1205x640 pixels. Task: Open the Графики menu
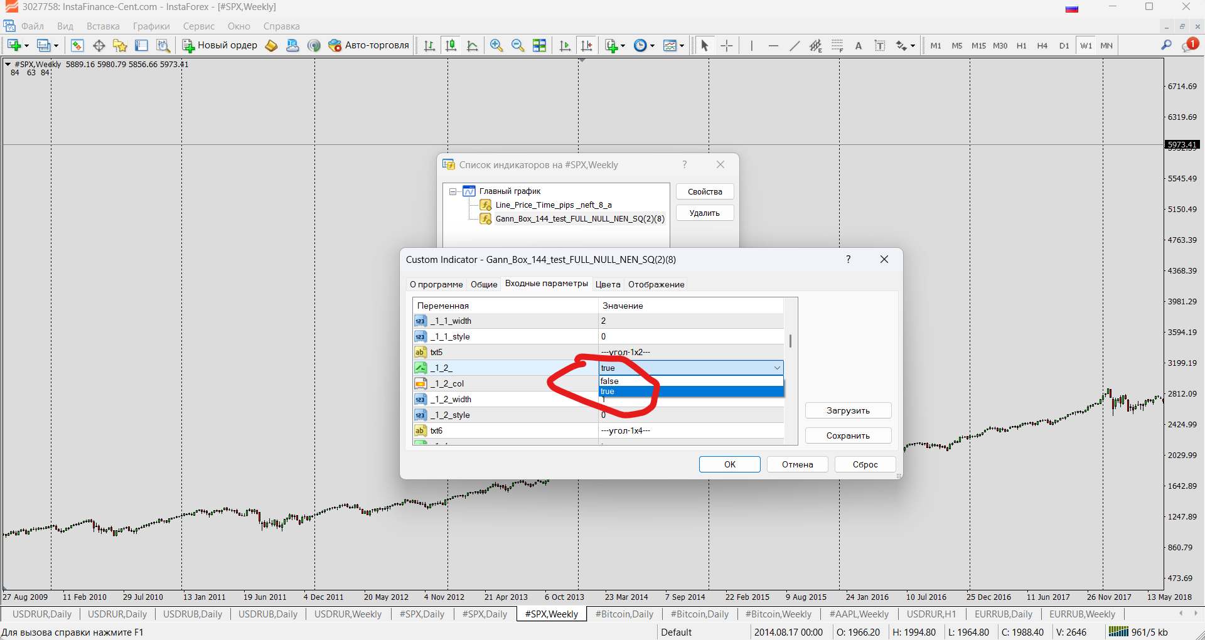pyautogui.click(x=151, y=26)
